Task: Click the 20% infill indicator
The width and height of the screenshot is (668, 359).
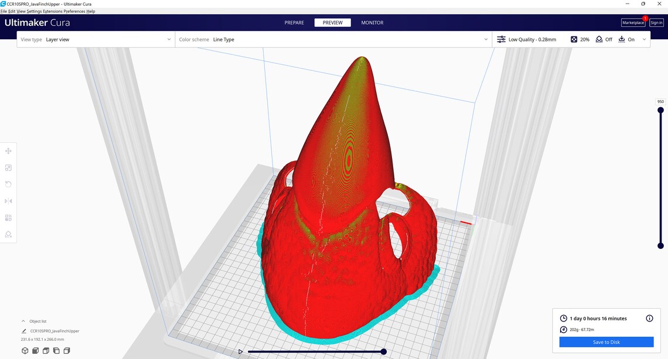Action: tap(580, 39)
